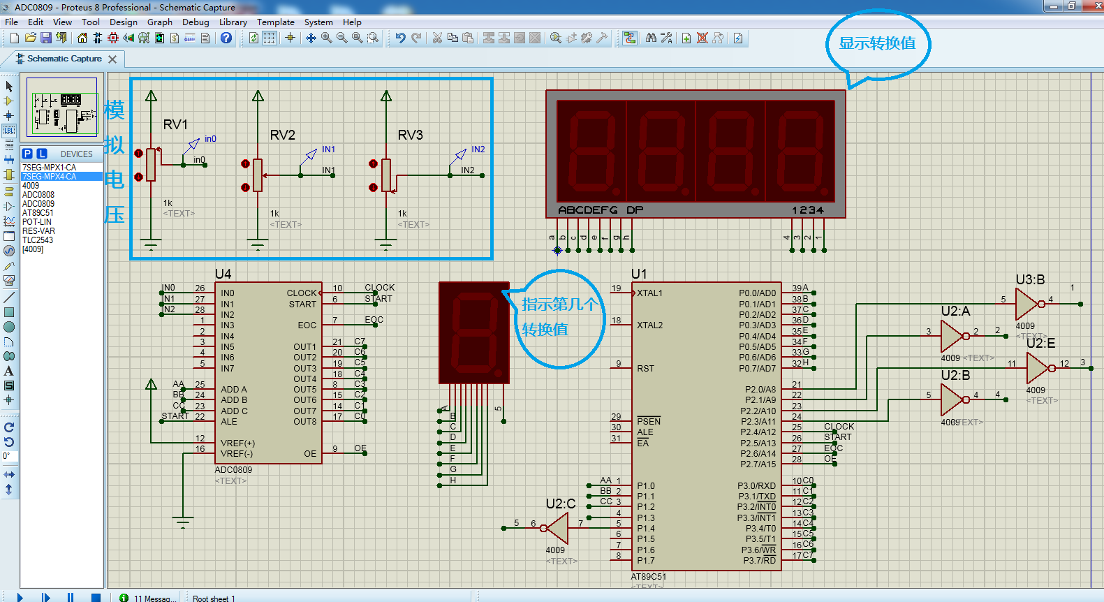Screen dimensions: 1104x602
Task: Open the Template menu
Action: tap(276, 22)
